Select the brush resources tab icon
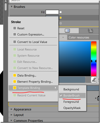Image resolution: width=100 pixels, height=123 pixels. pos(91,30)
